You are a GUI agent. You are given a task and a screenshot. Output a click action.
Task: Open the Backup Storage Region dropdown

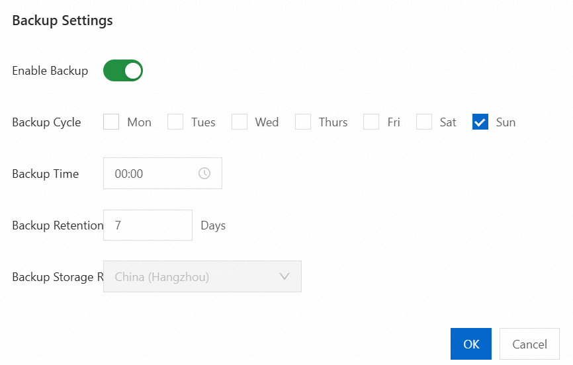pos(202,276)
